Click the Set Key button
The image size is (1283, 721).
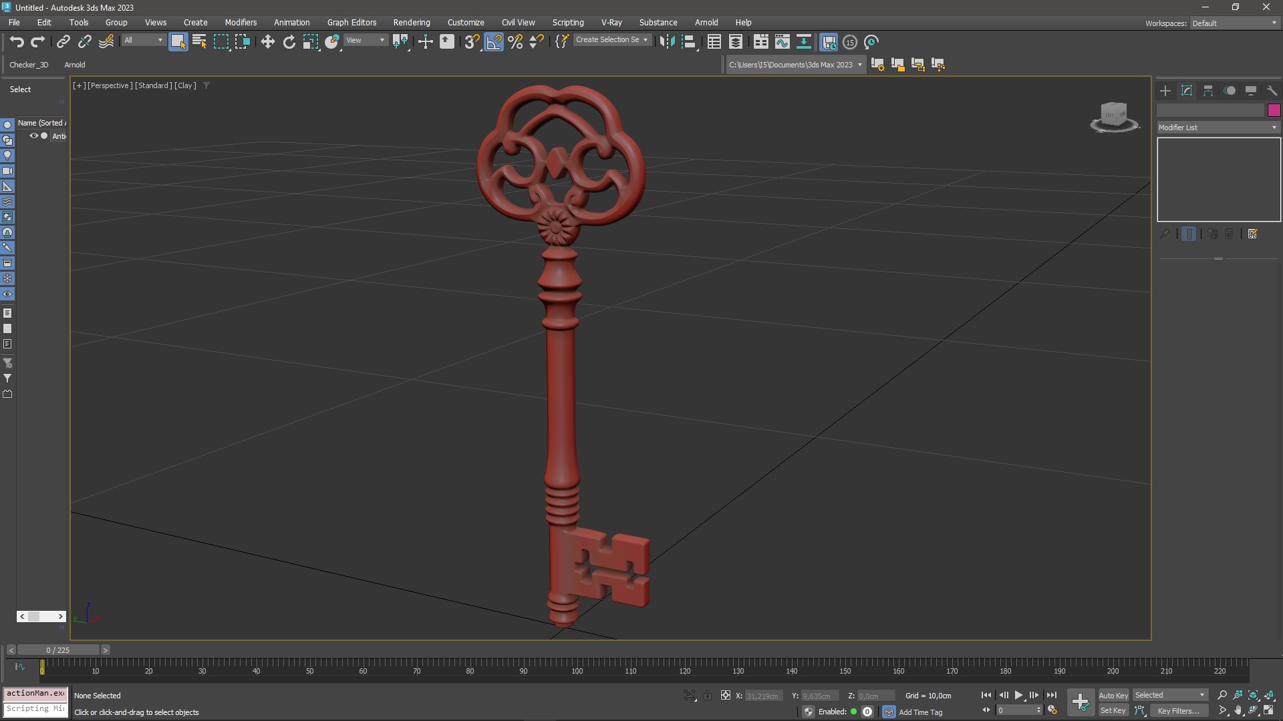coord(1113,711)
